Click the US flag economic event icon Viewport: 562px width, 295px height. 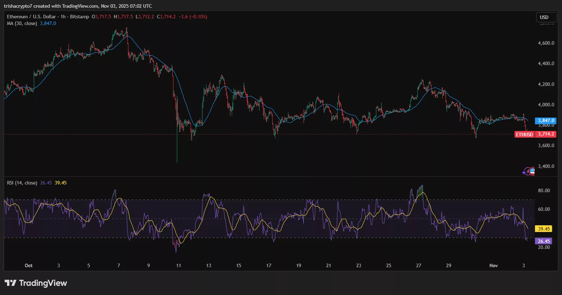(532, 171)
